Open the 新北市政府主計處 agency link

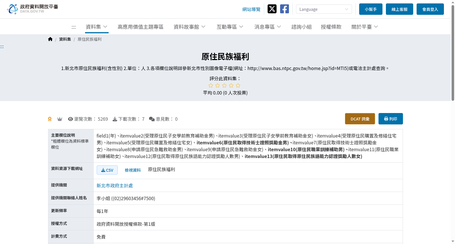point(115,186)
